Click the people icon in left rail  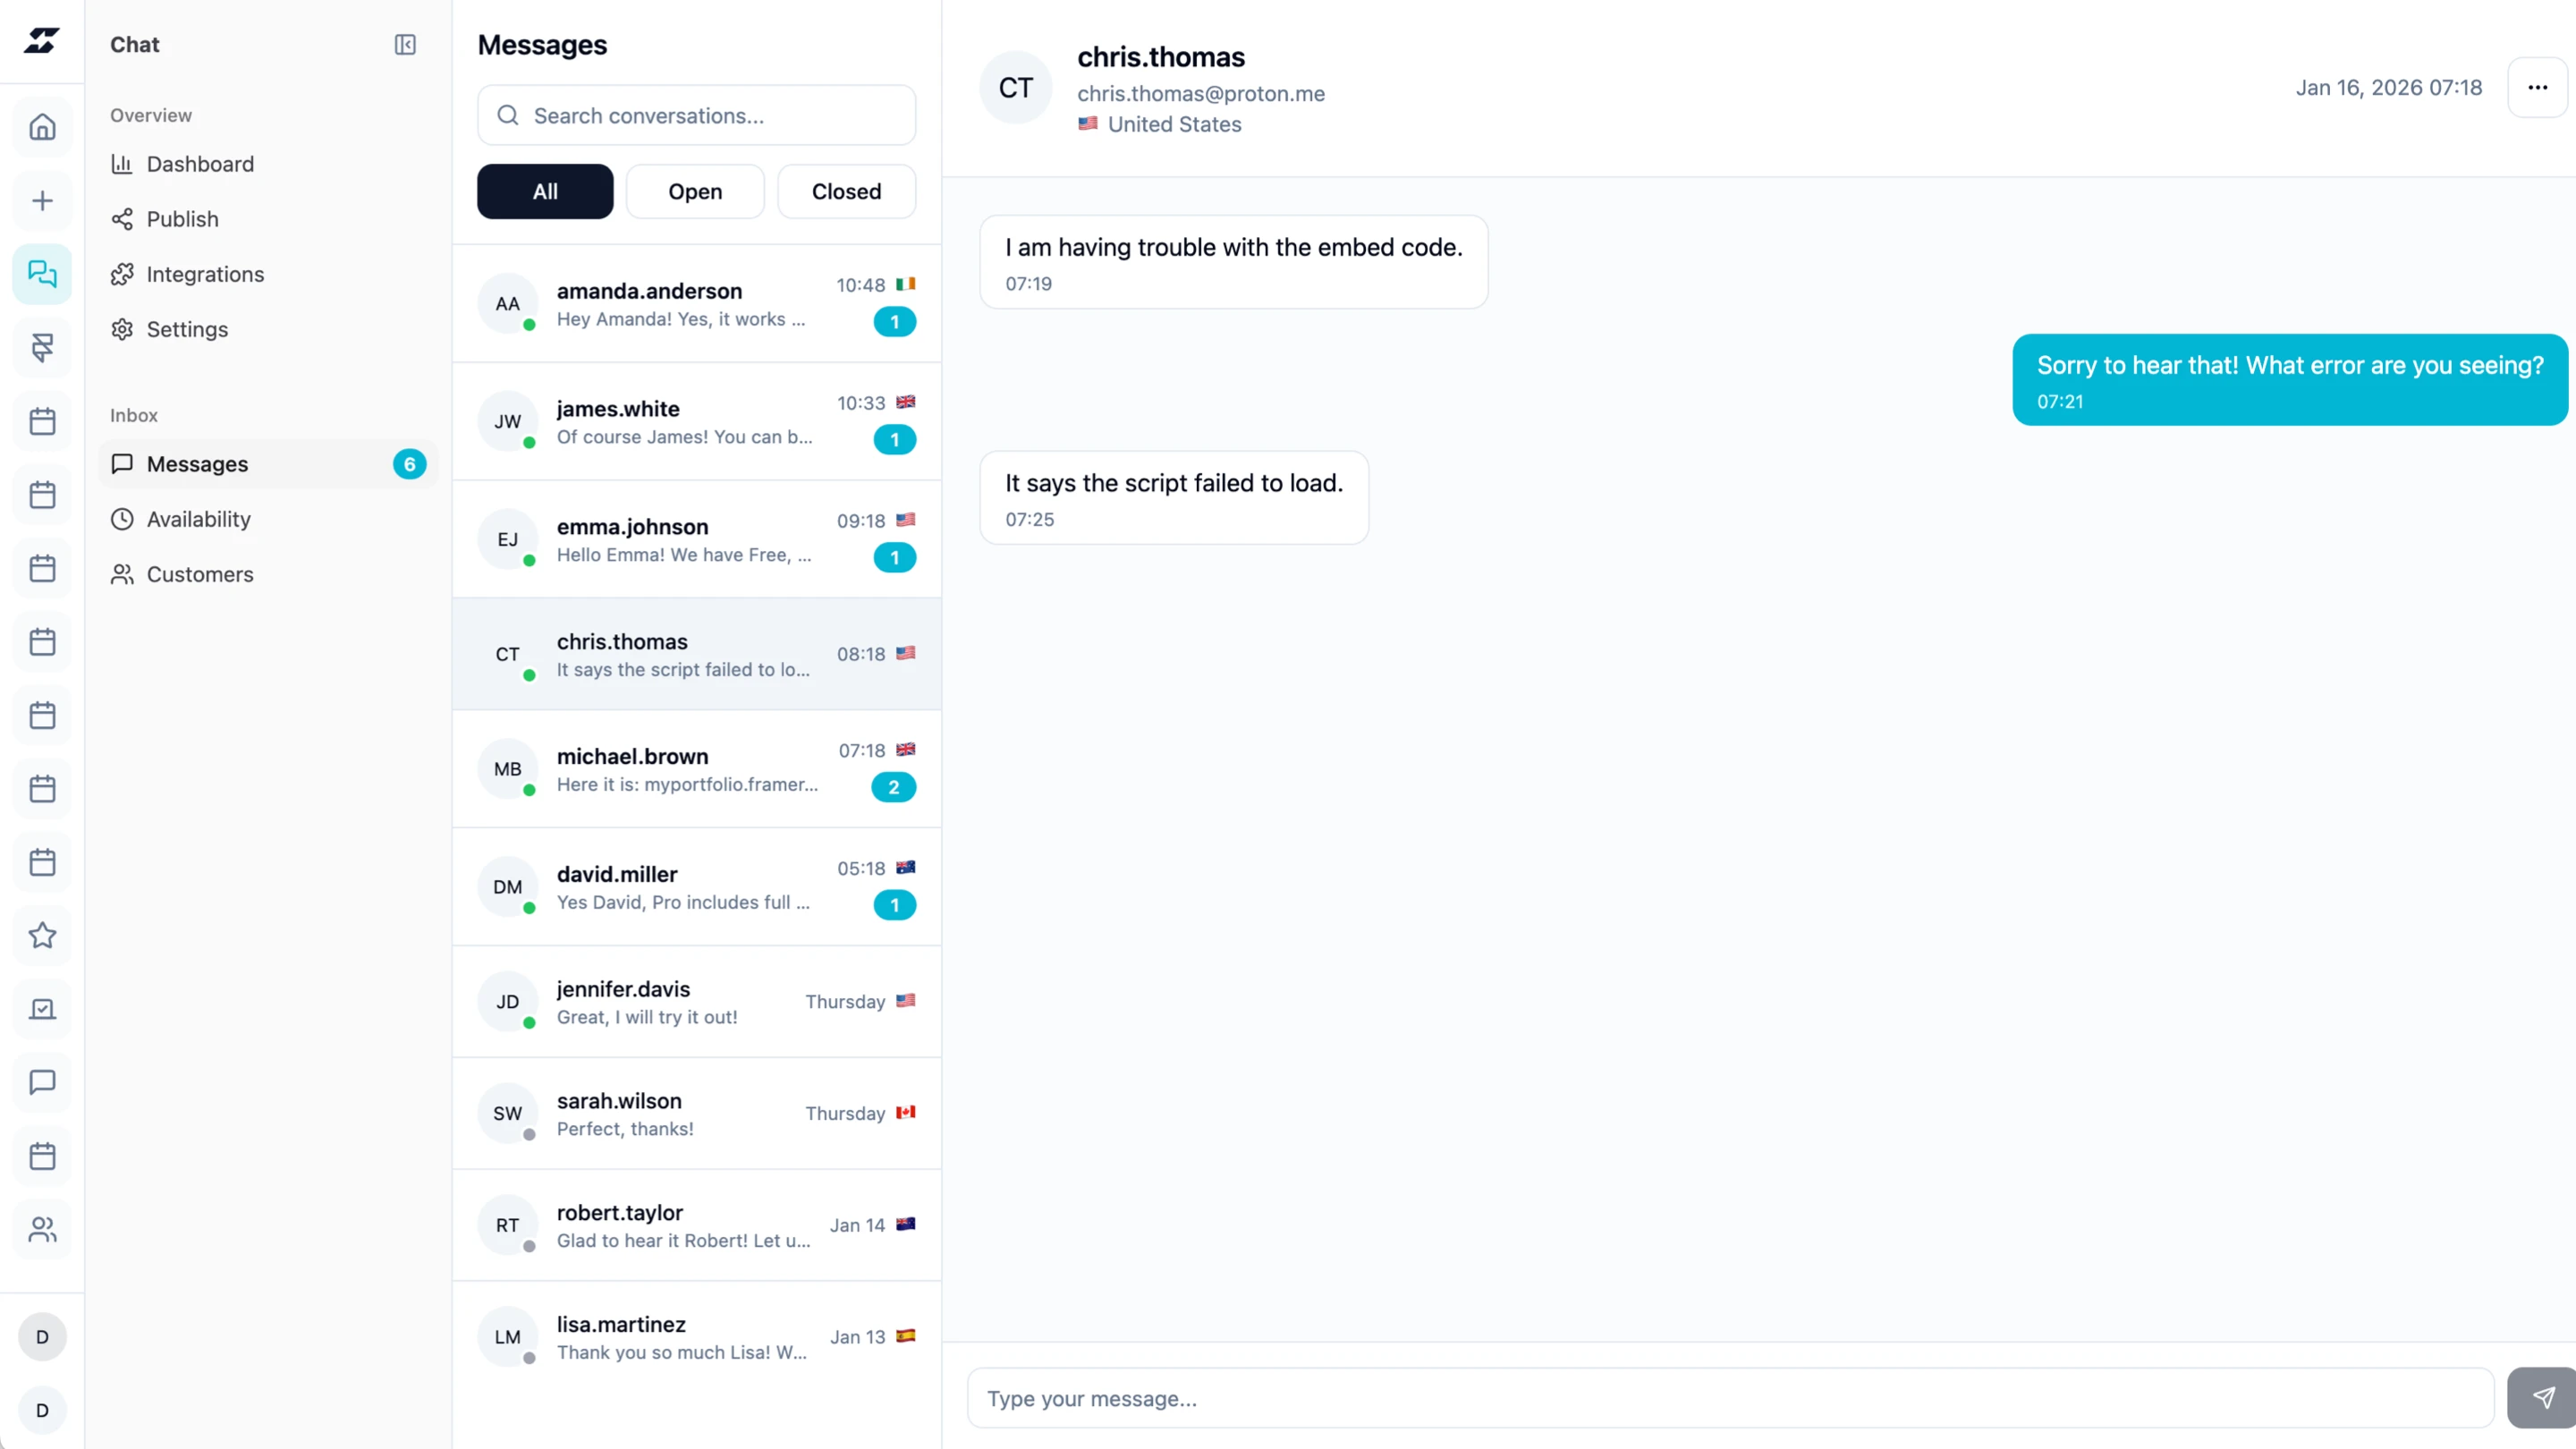point(42,1229)
